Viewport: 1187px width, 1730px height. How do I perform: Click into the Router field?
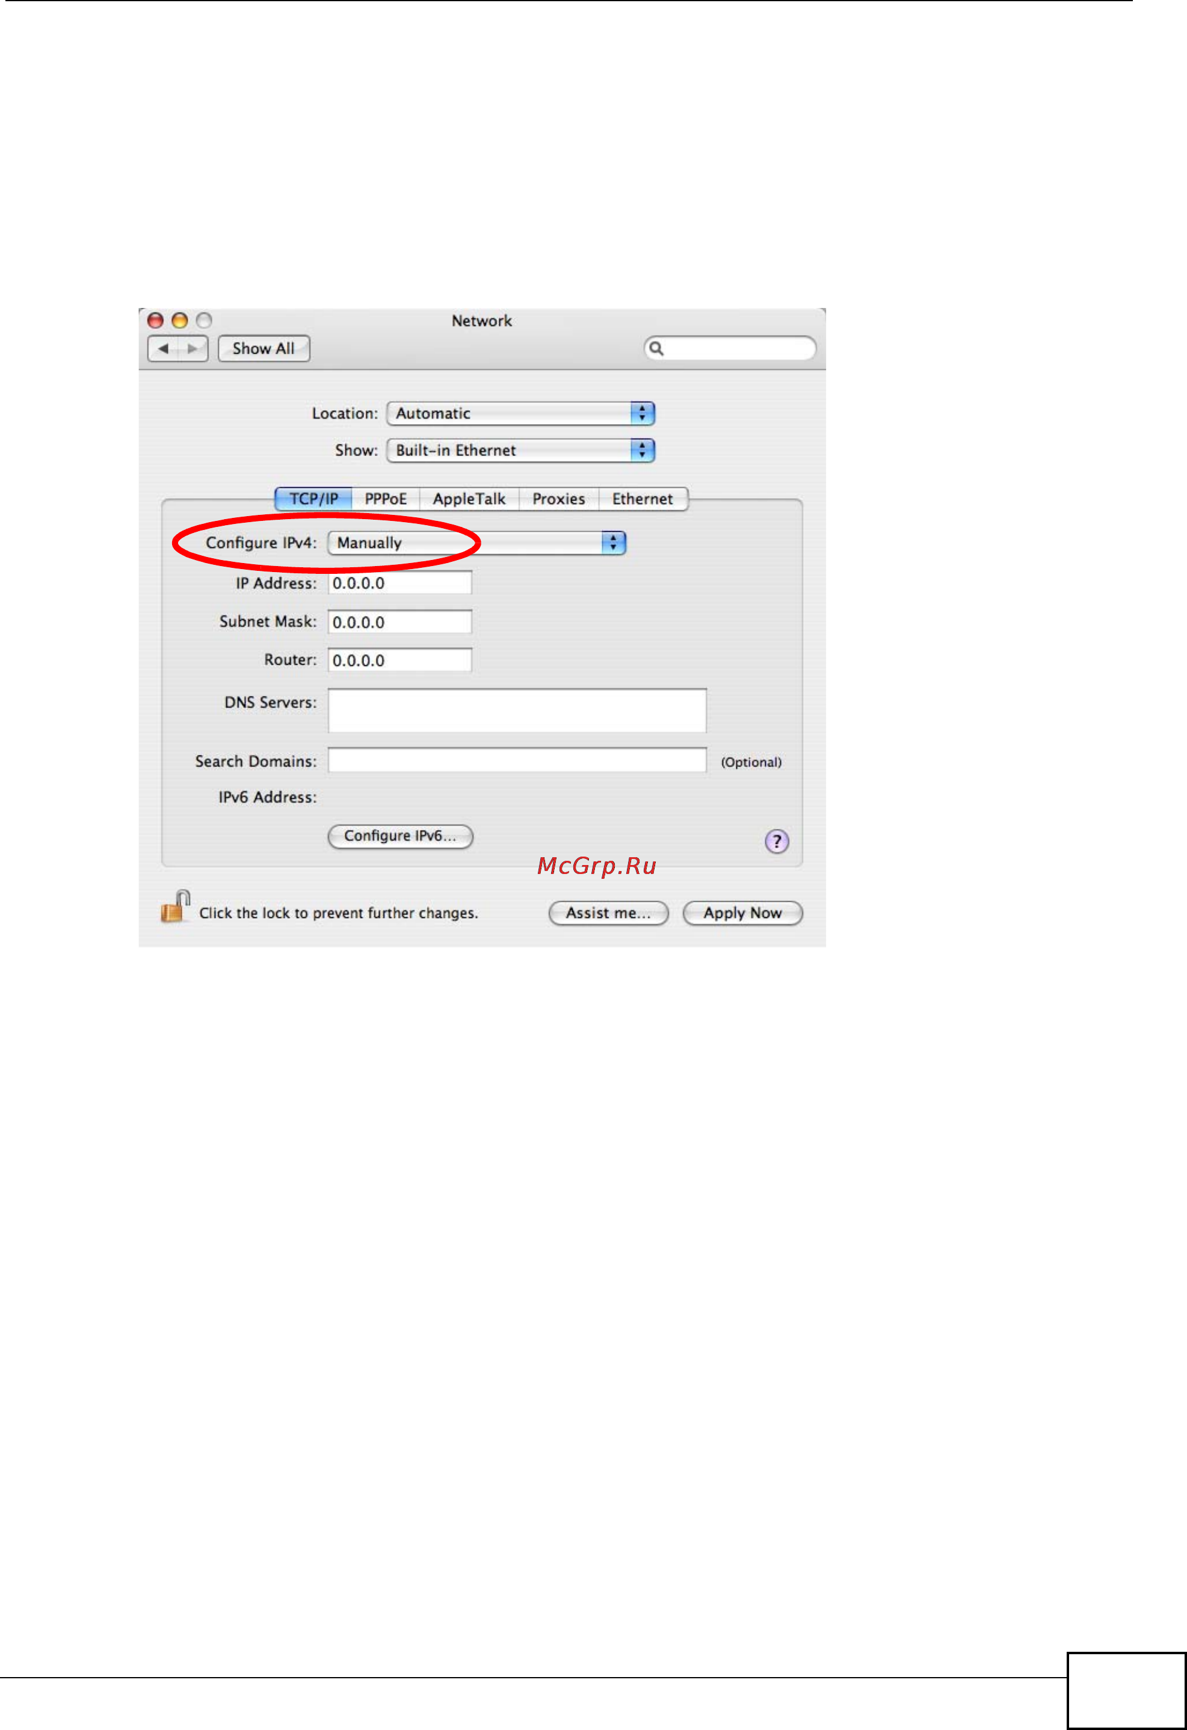[x=400, y=659]
